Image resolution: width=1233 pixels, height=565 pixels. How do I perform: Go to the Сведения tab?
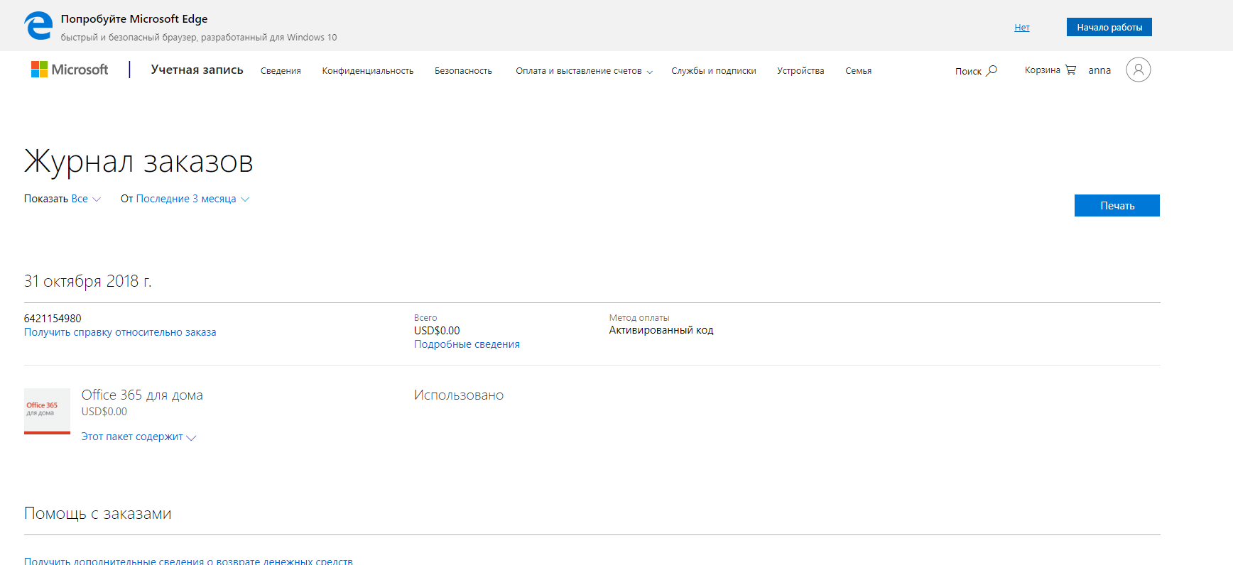coord(281,71)
